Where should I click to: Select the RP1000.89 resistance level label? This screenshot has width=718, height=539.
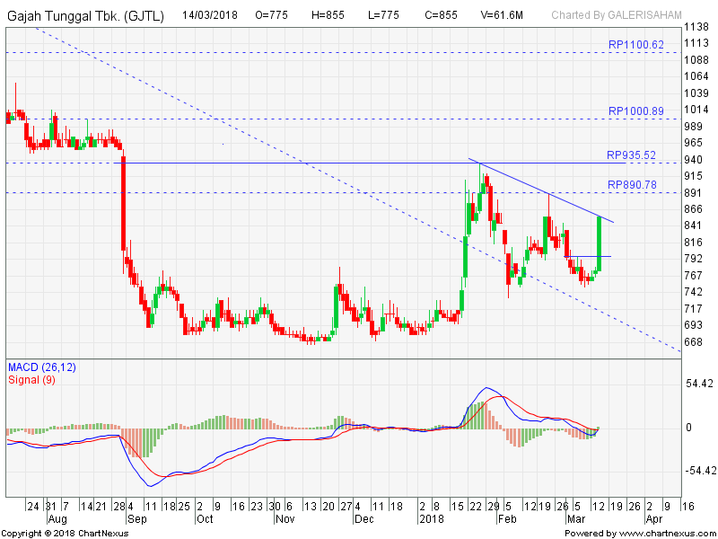(635, 111)
